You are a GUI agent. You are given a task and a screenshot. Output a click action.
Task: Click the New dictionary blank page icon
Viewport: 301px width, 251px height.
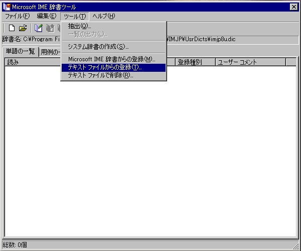coord(12,28)
